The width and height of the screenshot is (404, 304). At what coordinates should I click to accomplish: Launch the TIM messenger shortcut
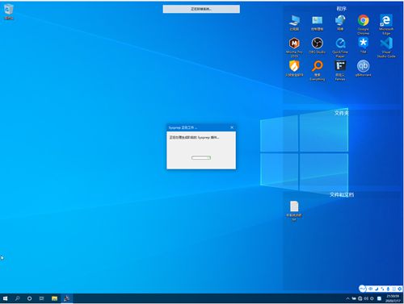pyautogui.click(x=363, y=46)
